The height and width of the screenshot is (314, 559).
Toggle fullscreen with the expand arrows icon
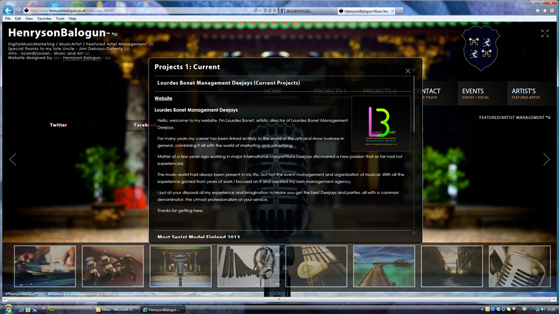[545, 33]
